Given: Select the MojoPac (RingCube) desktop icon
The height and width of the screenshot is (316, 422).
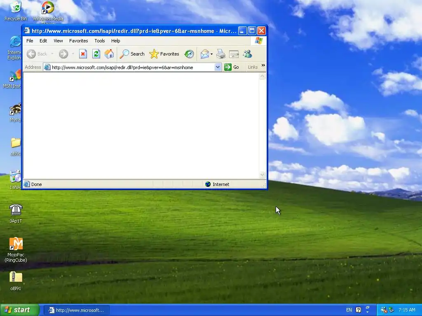Looking at the screenshot, I should pyautogui.click(x=16, y=250).
